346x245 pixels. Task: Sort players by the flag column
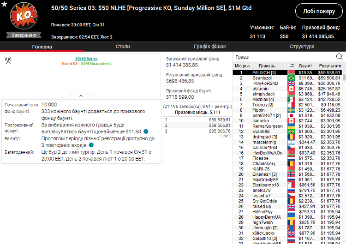point(291,66)
